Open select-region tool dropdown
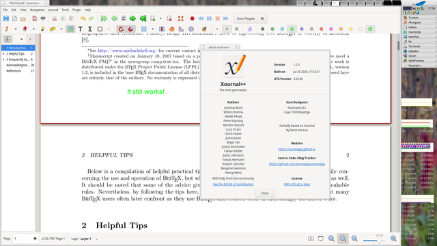Screen dimensions: 437x246 pos(152,29)
